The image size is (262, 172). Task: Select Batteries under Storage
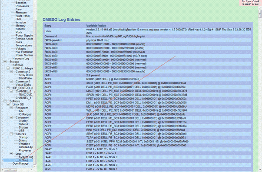tap(18, 65)
